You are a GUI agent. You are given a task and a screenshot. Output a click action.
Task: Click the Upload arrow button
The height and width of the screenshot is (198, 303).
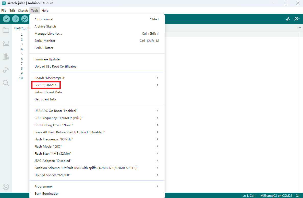[x=16, y=19]
